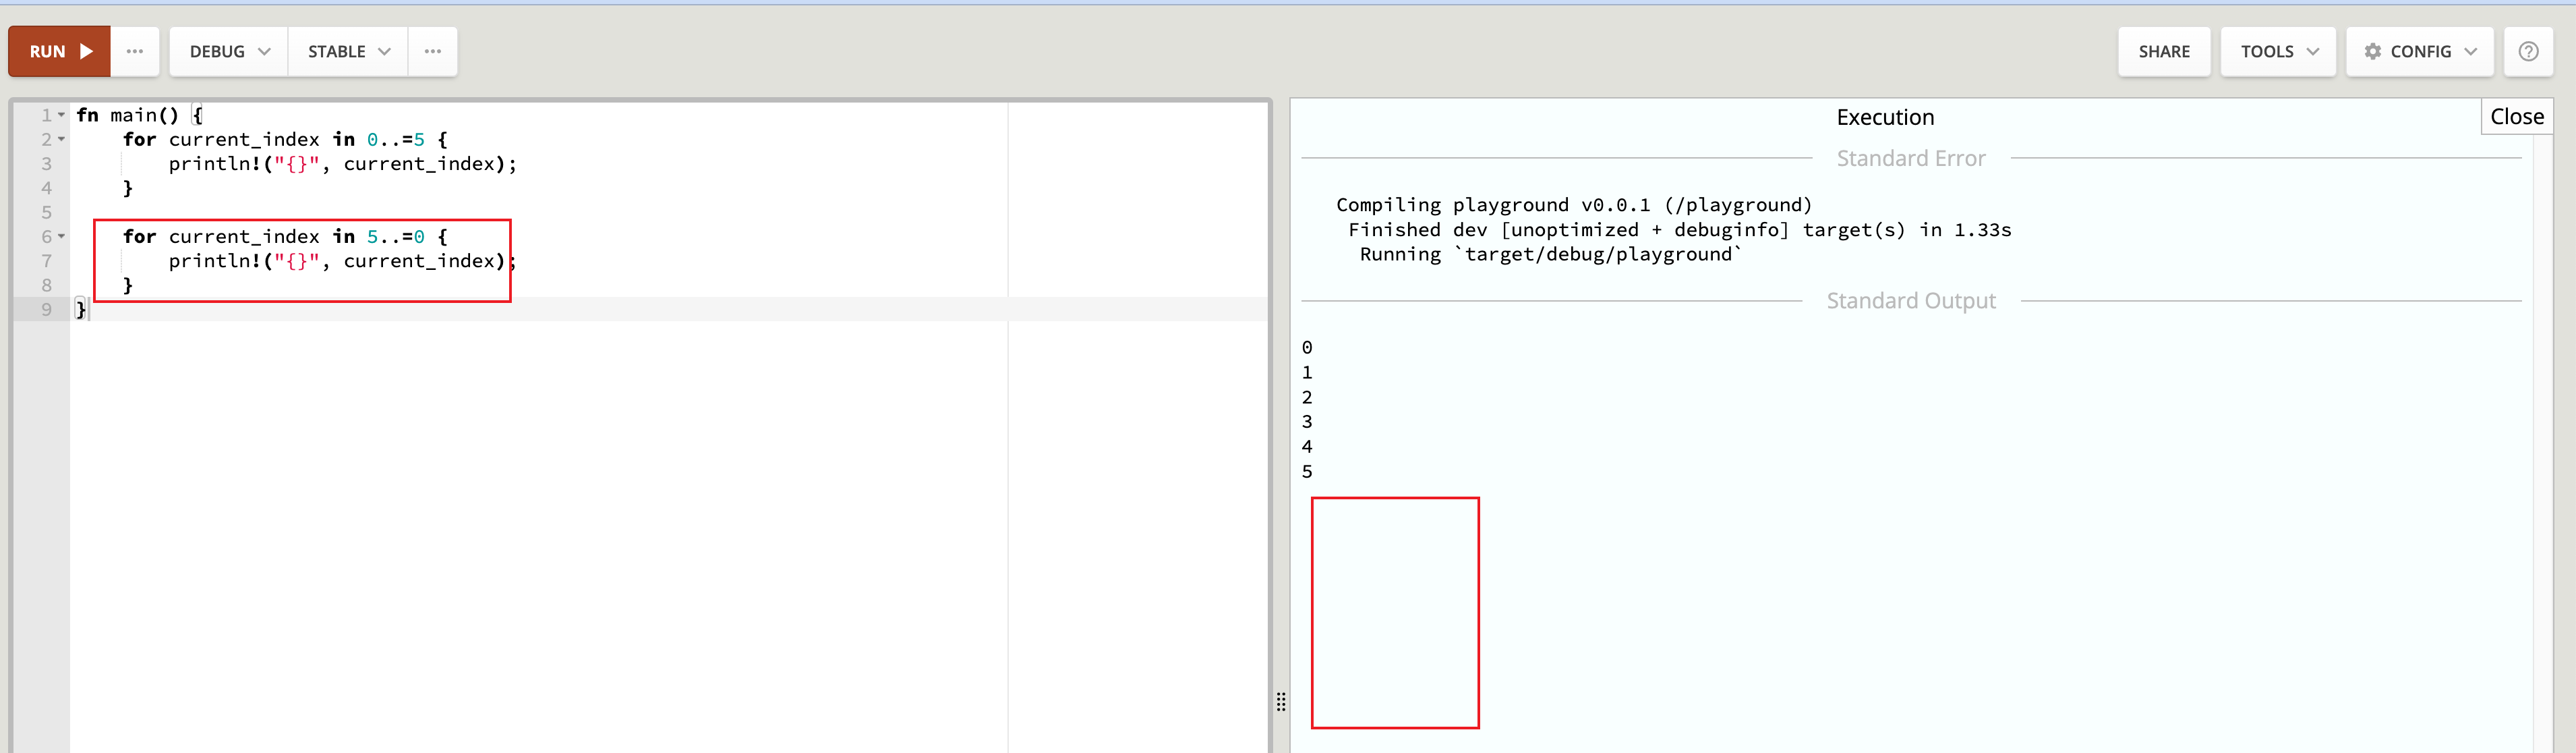2576x753 pixels.
Task: Place cursor on the 0..=5 range code
Action: tap(396, 139)
